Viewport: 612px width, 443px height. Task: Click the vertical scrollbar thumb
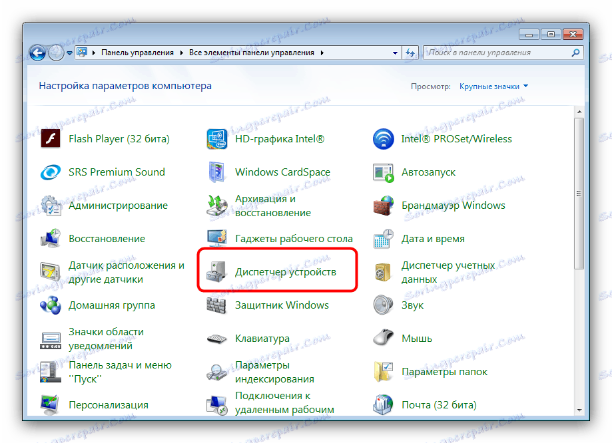coord(579,194)
